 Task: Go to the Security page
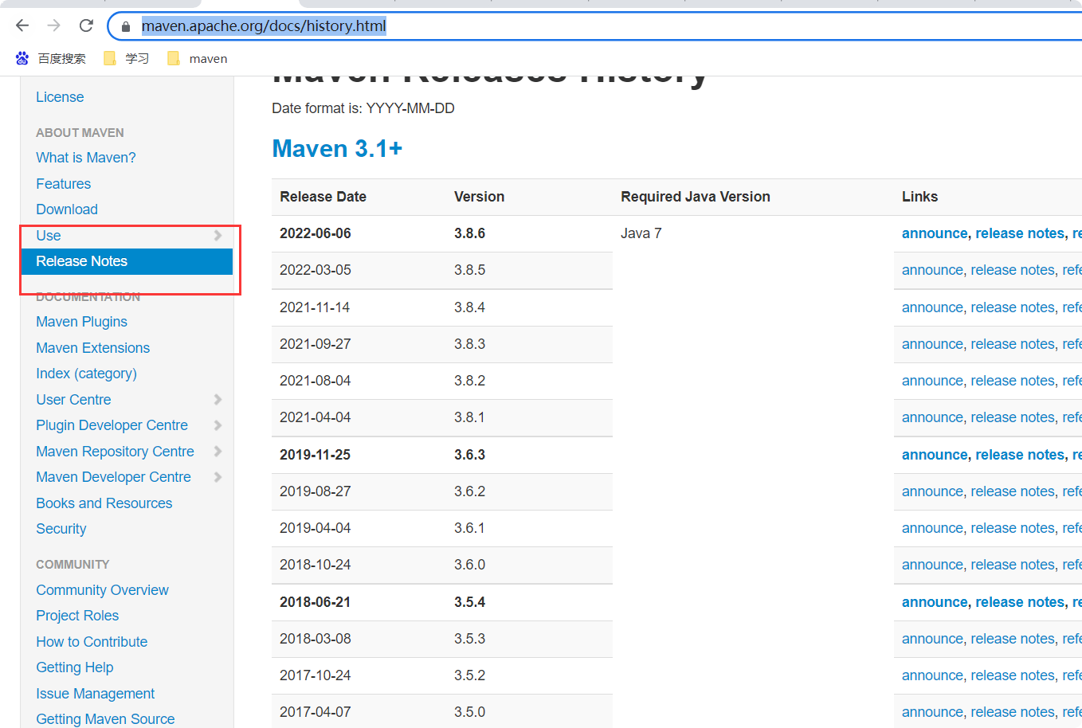tap(61, 529)
